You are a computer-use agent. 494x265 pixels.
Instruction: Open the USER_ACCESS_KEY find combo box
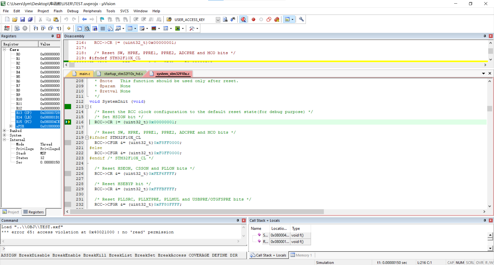[218, 20]
